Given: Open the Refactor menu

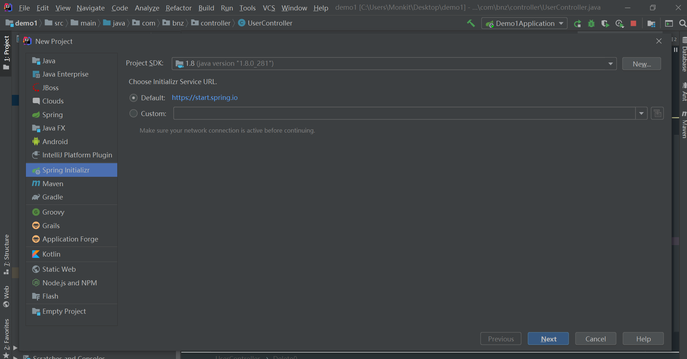Looking at the screenshot, I should click(178, 8).
